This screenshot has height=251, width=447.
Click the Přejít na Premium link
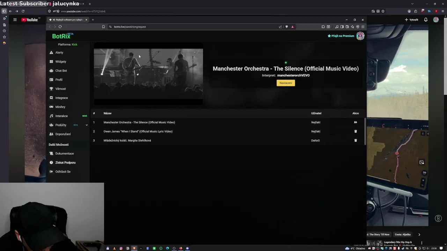pyautogui.click(x=341, y=36)
